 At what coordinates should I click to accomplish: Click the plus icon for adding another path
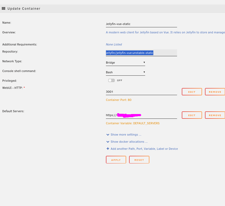[x=108, y=148]
